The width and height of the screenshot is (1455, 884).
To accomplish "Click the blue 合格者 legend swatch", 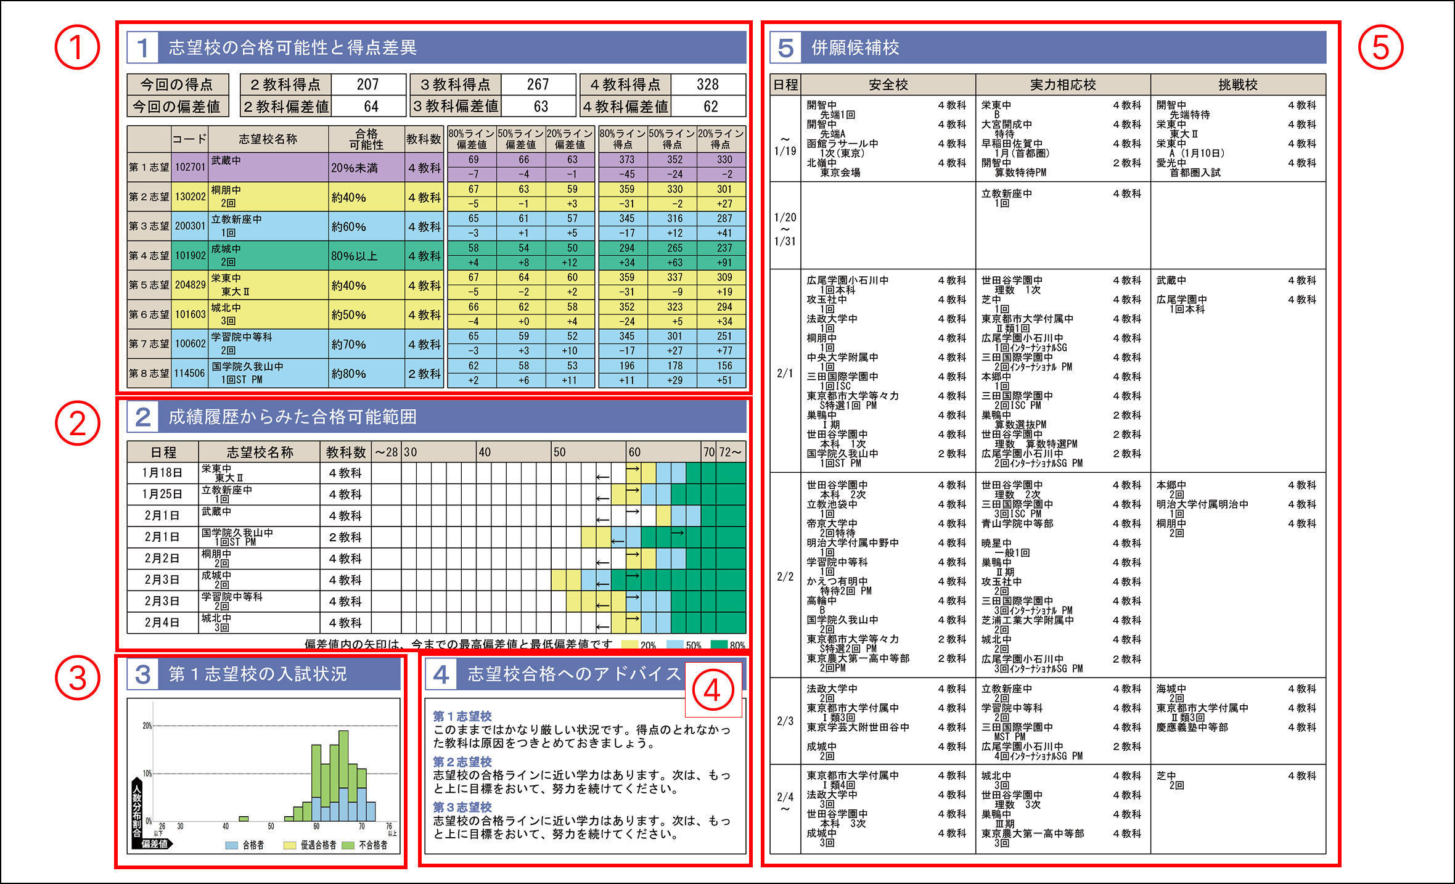I will tap(232, 845).
